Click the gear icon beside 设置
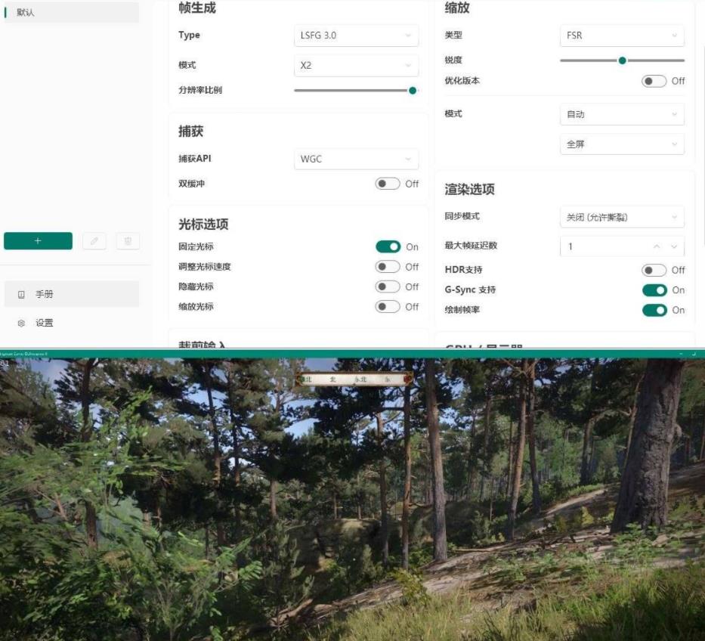This screenshot has height=641, width=705. point(21,323)
